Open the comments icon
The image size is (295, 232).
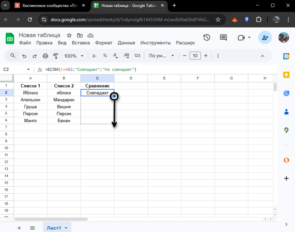point(223,38)
